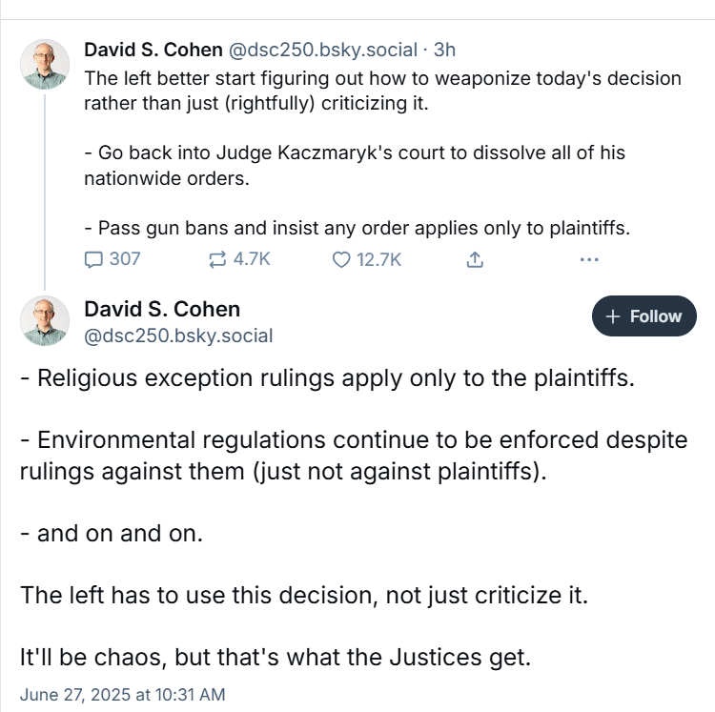715x712 pixels.
Task: Click the David S. Cohen name in main post
Action: click(x=162, y=309)
